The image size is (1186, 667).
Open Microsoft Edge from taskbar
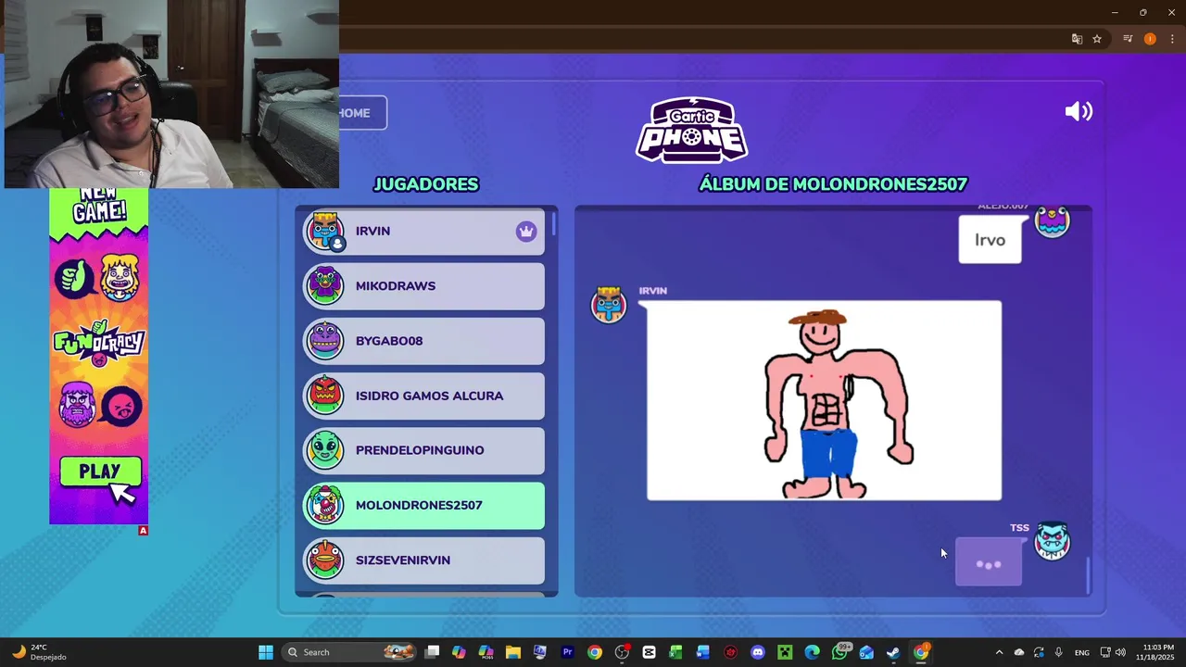(x=813, y=652)
